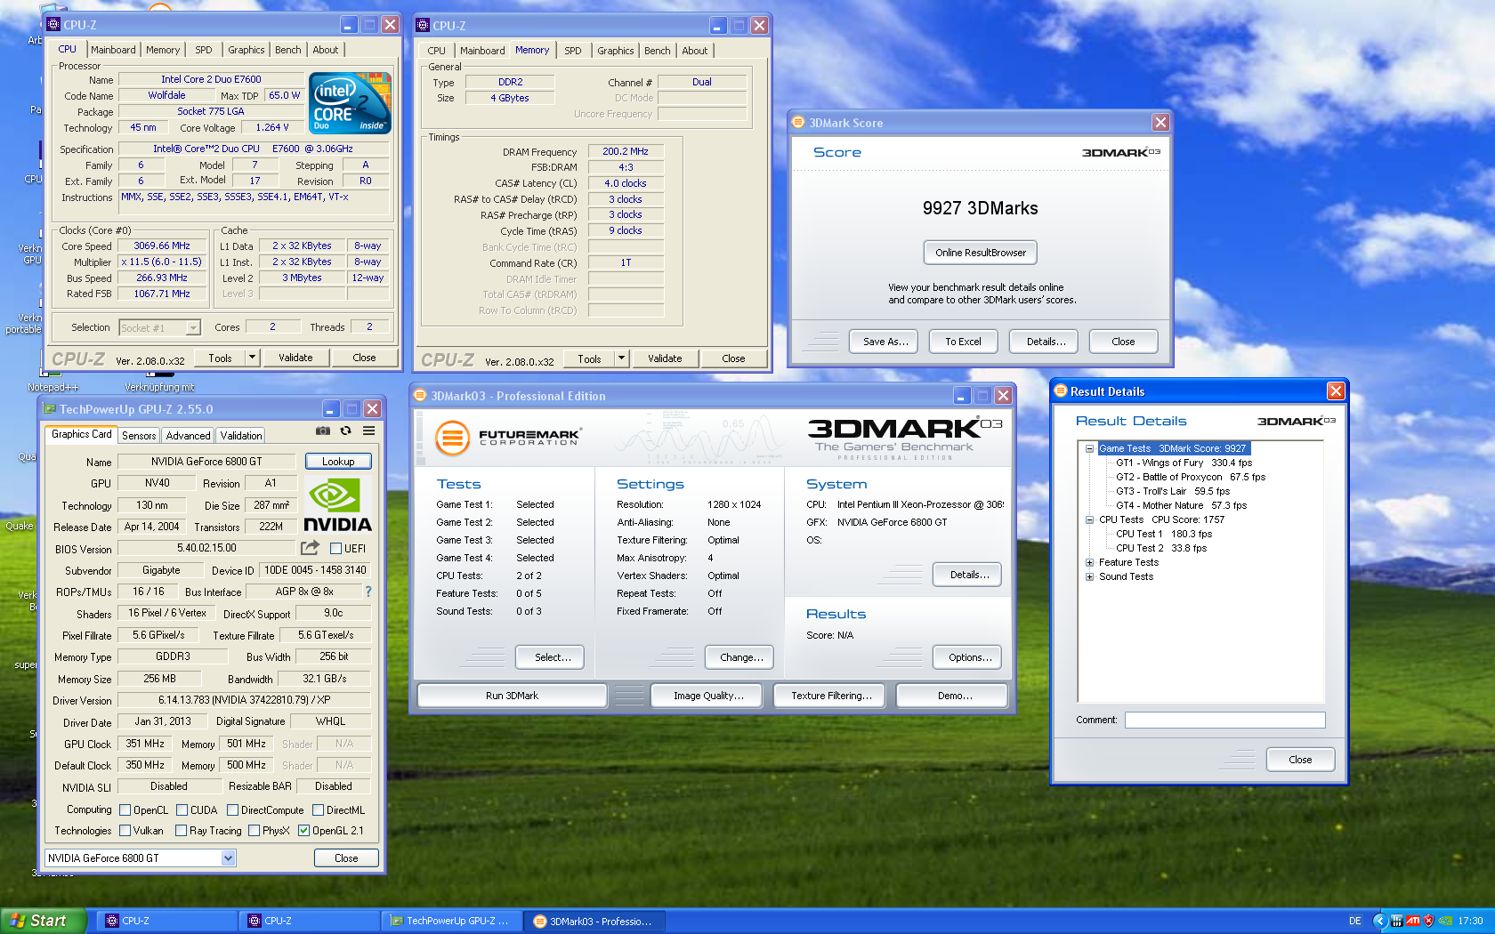Viewport: 1495px width, 934px height.
Task: Toggle the CUDA checkbox
Action: tap(182, 810)
